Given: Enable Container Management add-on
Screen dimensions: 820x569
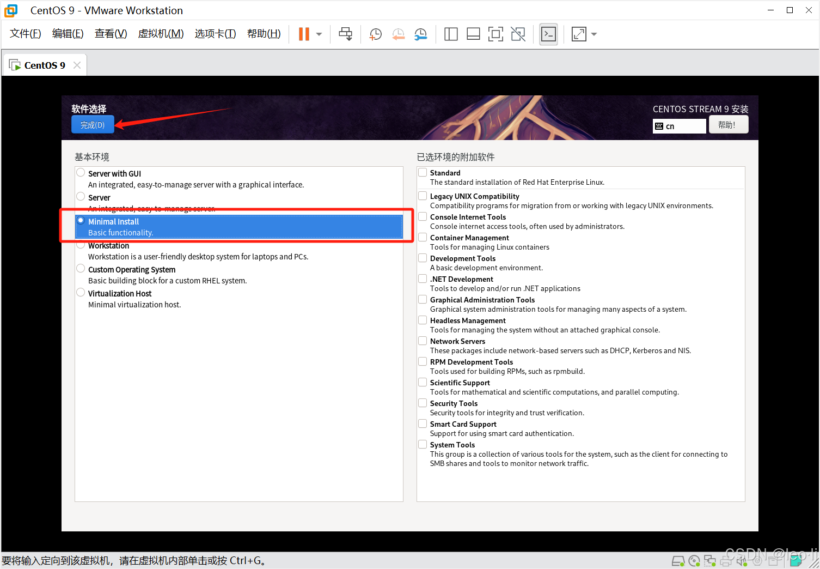Looking at the screenshot, I should pos(423,237).
